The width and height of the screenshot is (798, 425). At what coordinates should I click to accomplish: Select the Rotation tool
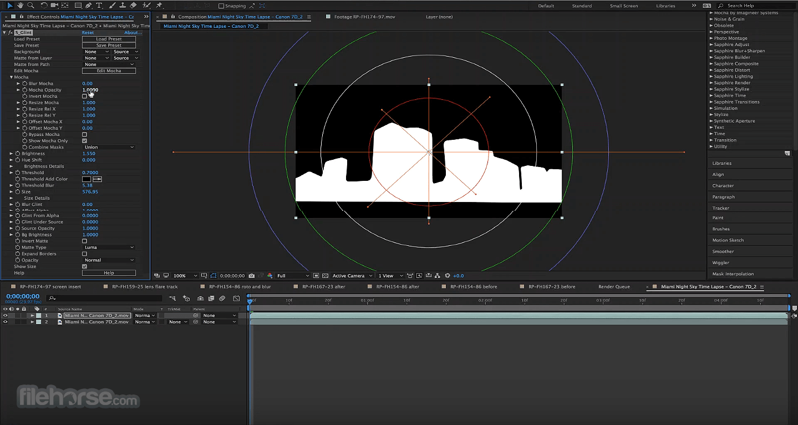(44, 6)
